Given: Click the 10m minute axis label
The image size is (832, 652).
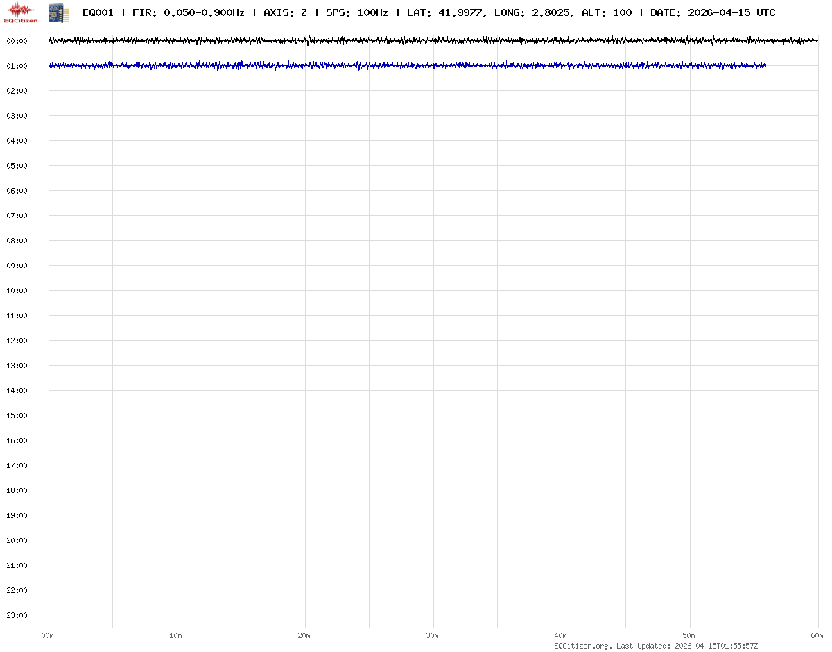Looking at the screenshot, I should point(176,635).
